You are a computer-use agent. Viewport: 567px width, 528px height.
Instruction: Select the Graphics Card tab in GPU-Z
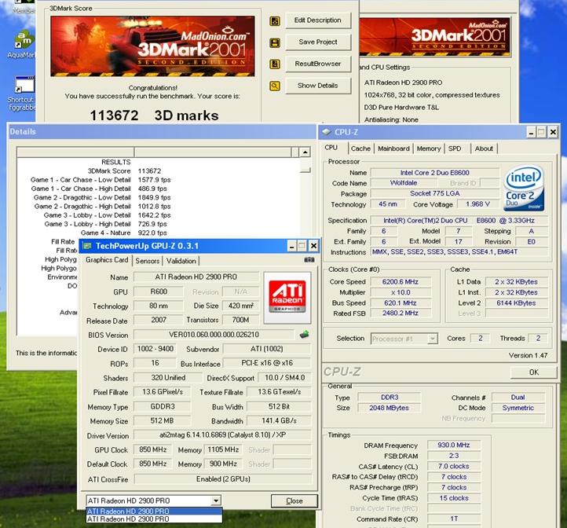(x=107, y=260)
